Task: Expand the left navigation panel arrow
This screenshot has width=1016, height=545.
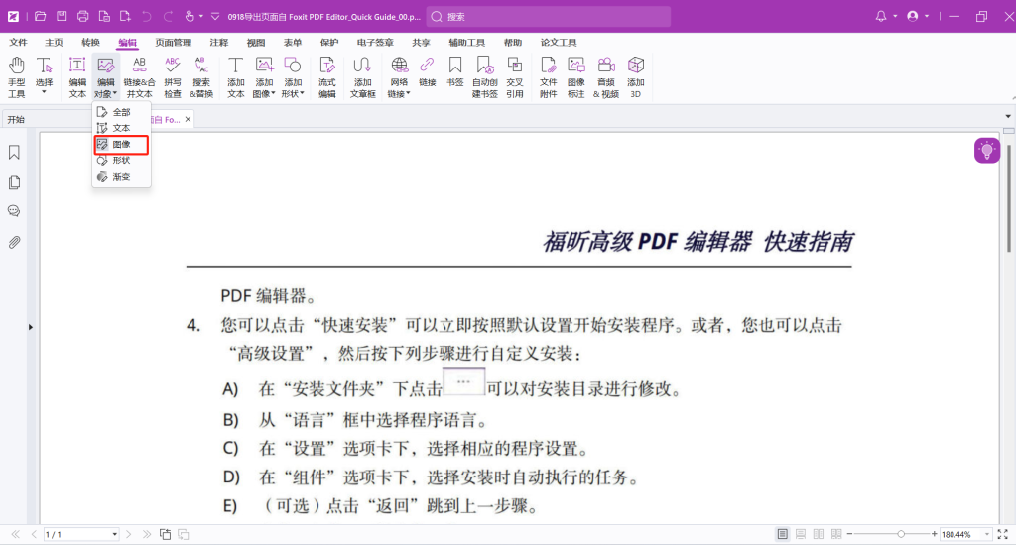Action: 31,327
